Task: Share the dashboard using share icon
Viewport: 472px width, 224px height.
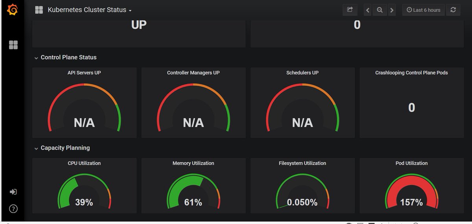Action: [x=350, y=10]
